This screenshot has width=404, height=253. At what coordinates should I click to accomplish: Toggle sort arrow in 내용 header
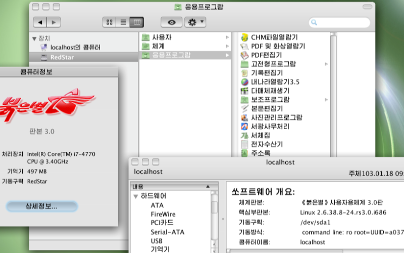pyautogui.click(x=208, y=186)
